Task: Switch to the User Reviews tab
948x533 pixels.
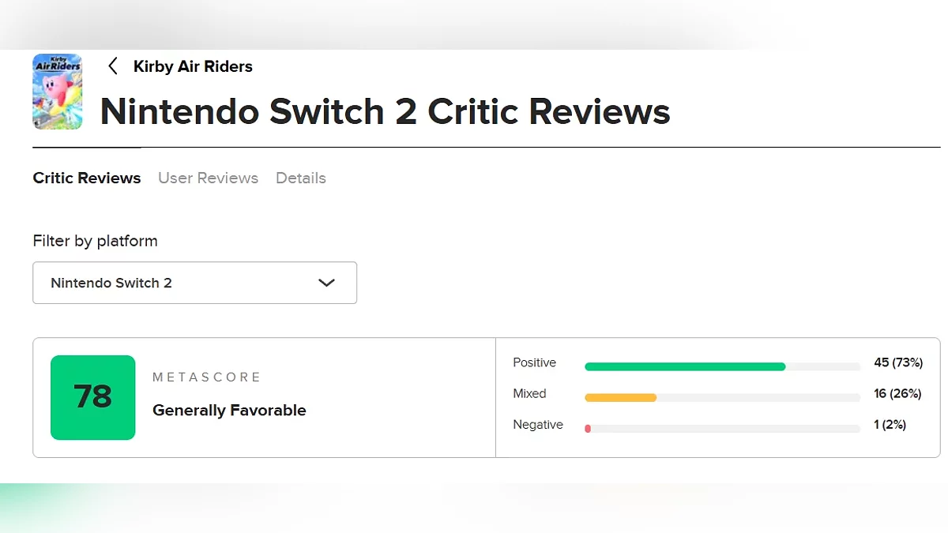Action: [208, 178]
